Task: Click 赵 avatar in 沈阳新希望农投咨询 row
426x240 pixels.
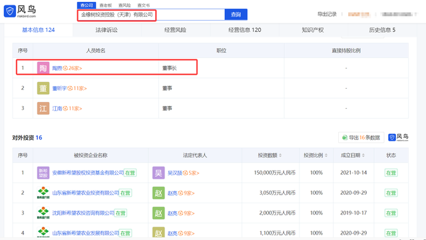Action: 158,213
